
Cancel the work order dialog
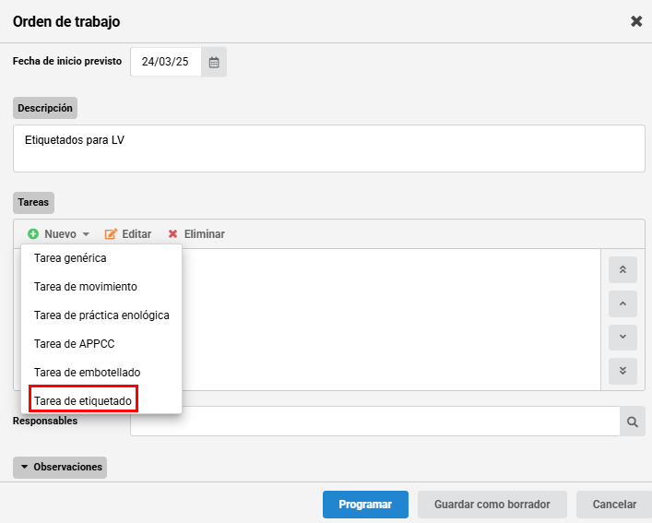click(x=614, y=505)
